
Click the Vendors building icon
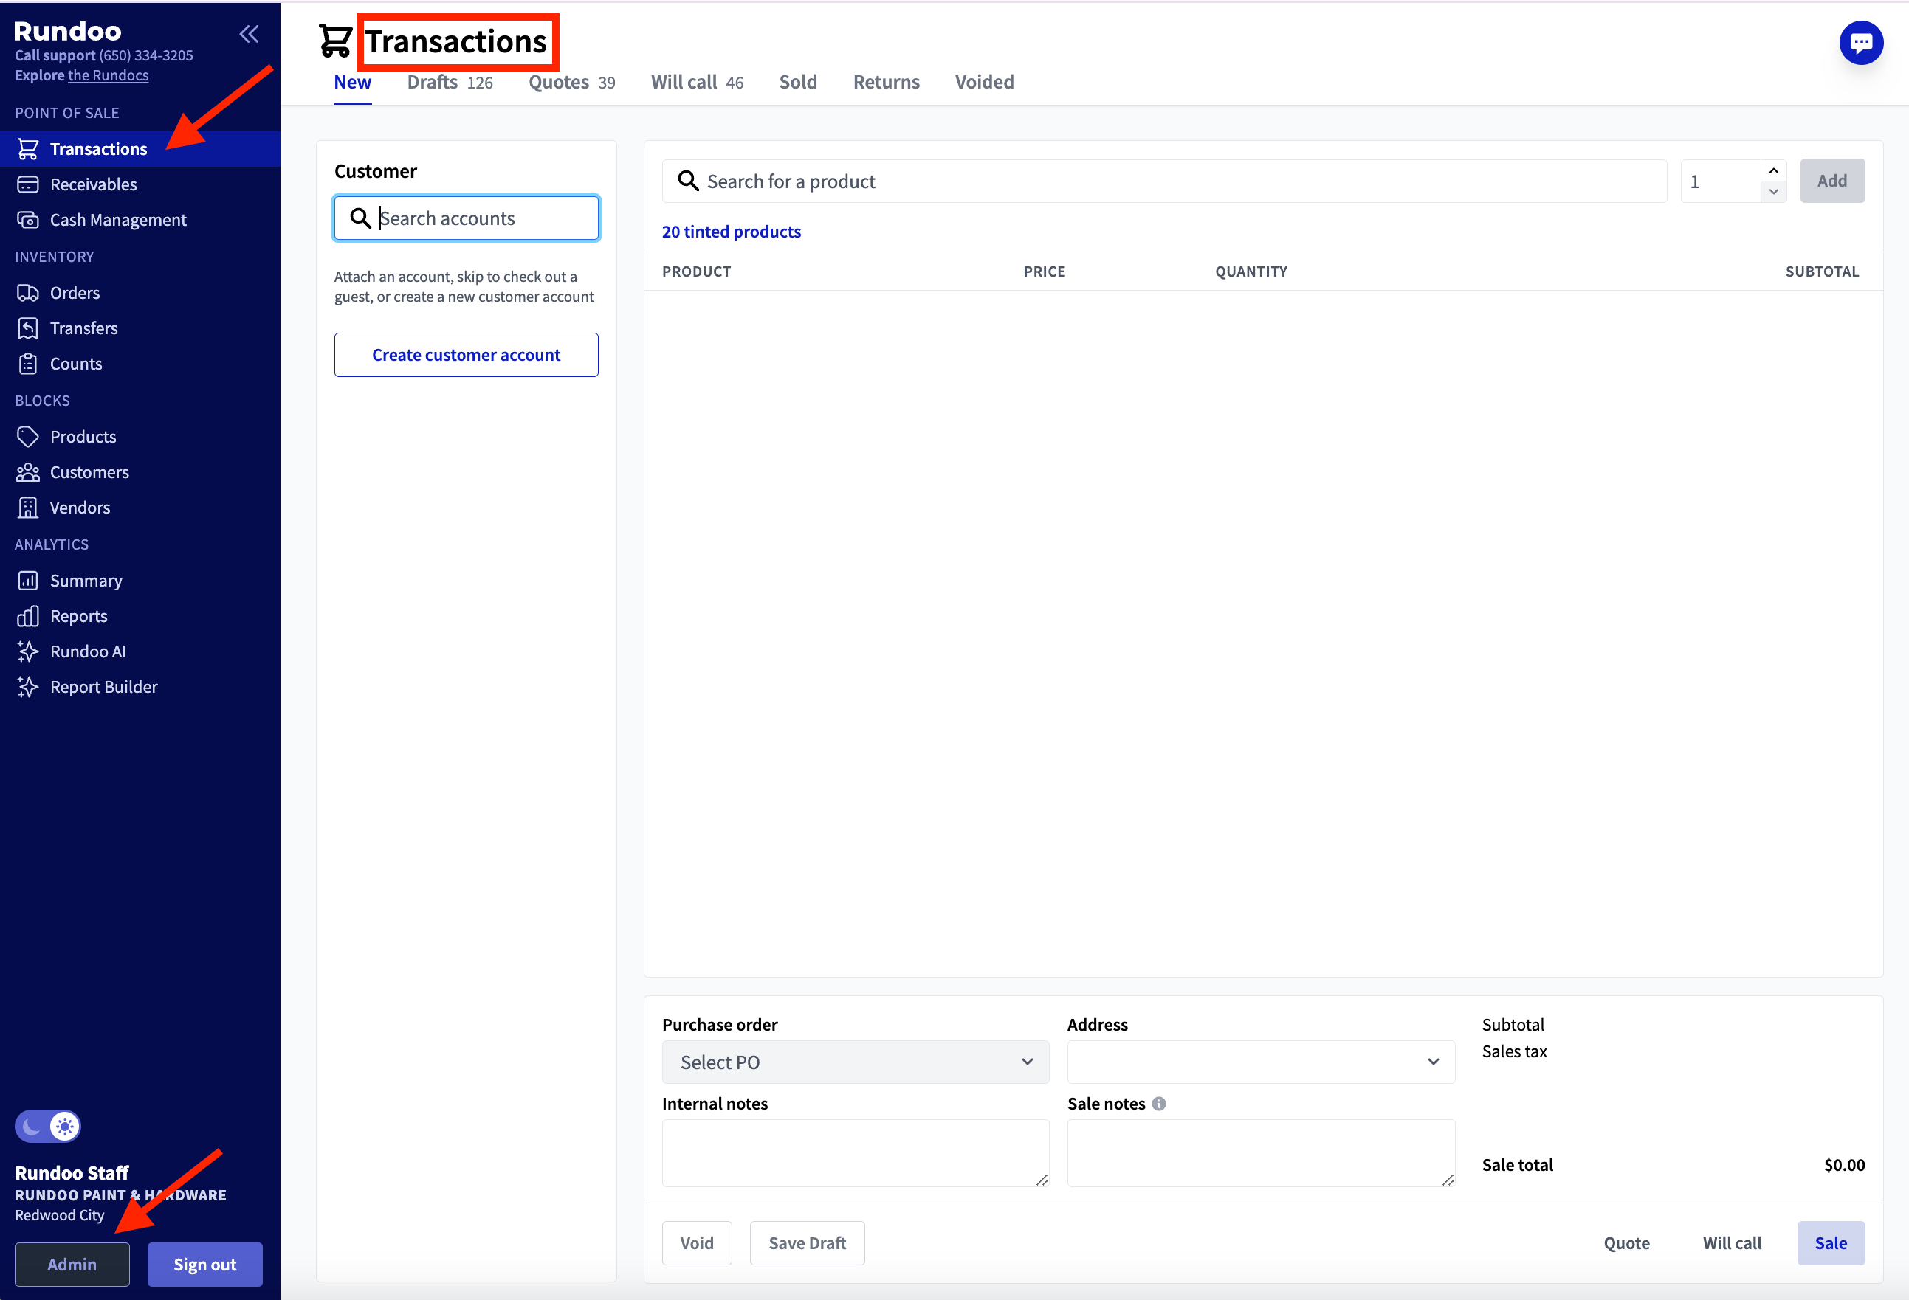(x=28, y=508)
